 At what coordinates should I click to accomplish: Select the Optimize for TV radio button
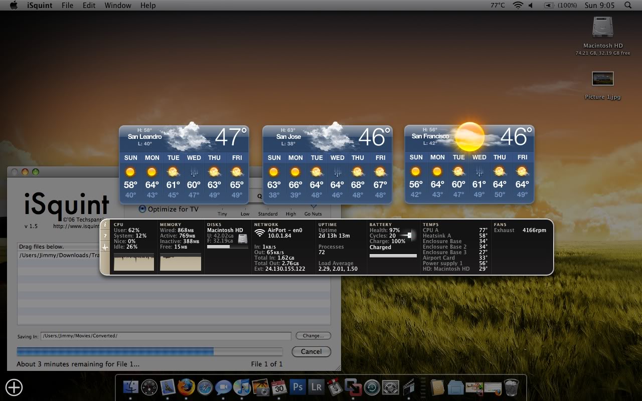pos(142,209)
